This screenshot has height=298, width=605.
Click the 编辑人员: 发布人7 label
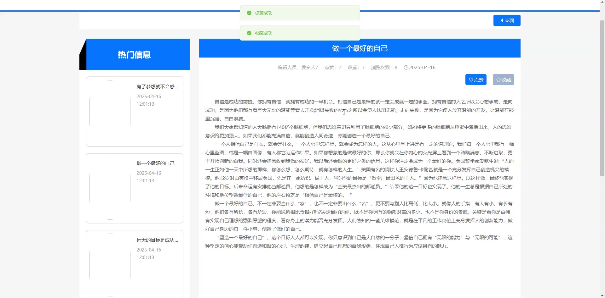tap(298, 68)
